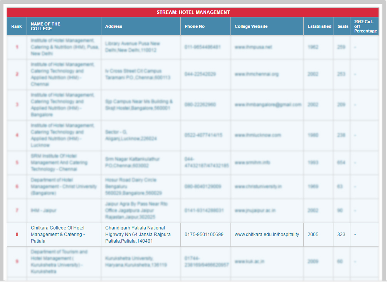Click rank number 8 in the table
The image size is (387, 282).
17,234
